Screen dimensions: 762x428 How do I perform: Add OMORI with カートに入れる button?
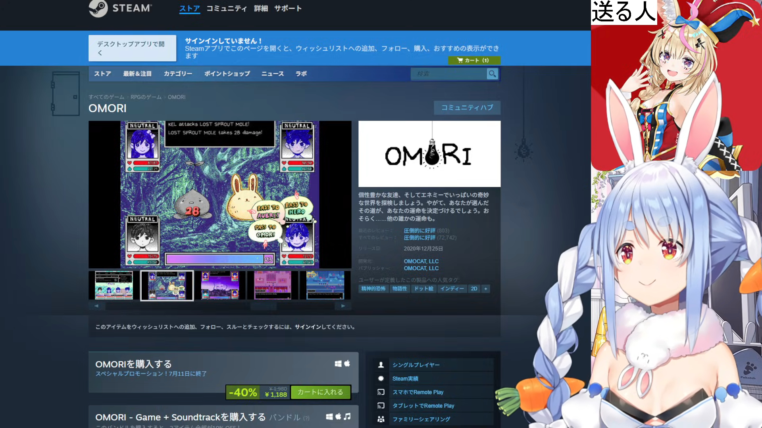pos(320,392)
